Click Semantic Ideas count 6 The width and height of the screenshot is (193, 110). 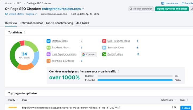[x=137, y=48]
